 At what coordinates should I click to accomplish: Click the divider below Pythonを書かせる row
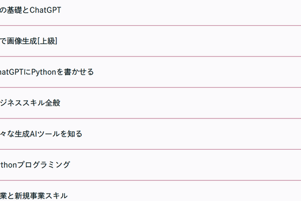tap(150, 87)
